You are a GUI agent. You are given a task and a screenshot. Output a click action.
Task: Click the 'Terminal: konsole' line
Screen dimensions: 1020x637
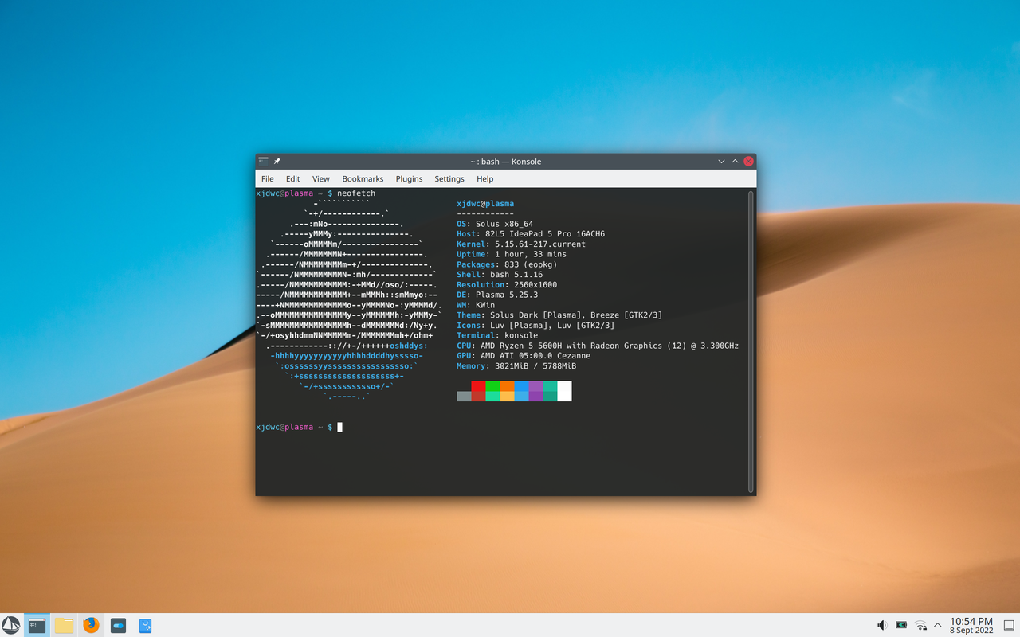497,335
